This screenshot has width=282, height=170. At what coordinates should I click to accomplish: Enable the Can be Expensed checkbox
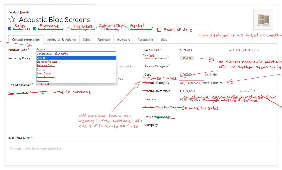point(68,29)
